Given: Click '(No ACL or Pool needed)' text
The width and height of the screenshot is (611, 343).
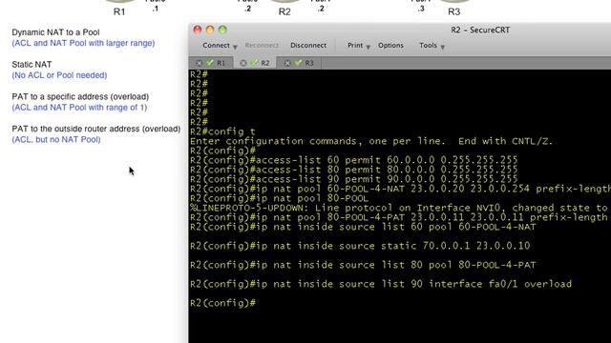Looking at the screenshot, I should [59, 75].
